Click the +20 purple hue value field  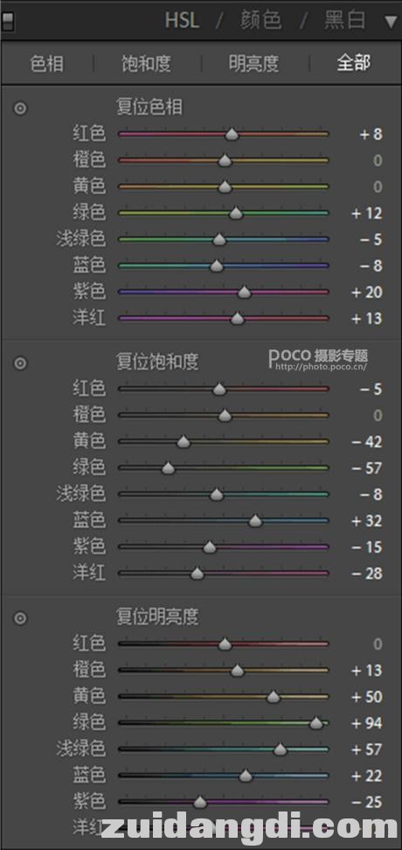pos(366,292)
